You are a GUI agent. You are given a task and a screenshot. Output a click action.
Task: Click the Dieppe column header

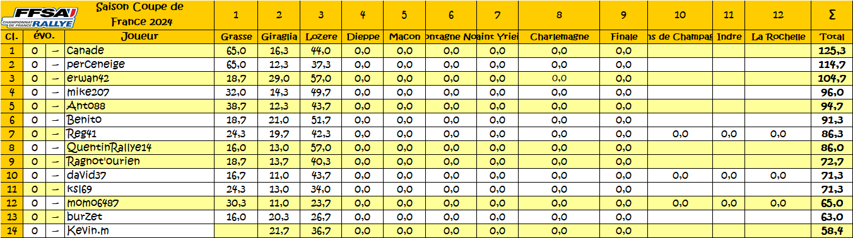tap(363, 37)
